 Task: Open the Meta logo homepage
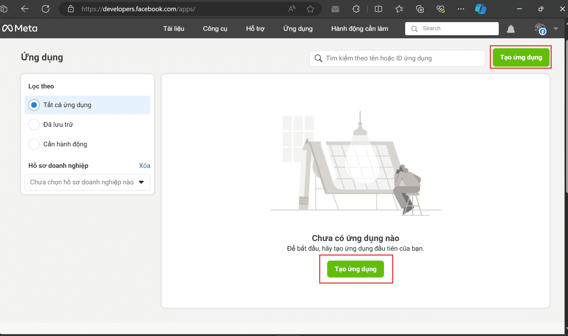pyautogui.click(x=20, y=28)
